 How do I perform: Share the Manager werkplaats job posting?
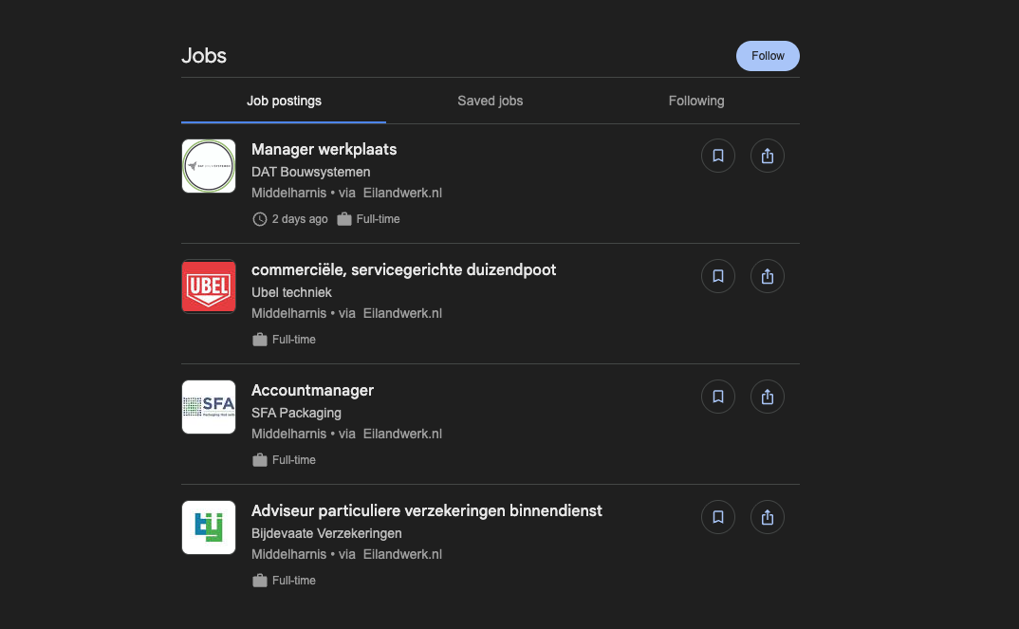click(x=768, y=156)
